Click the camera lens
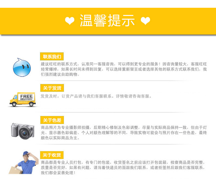This screenshot has width=216, height=185. [x=25, y=133]
